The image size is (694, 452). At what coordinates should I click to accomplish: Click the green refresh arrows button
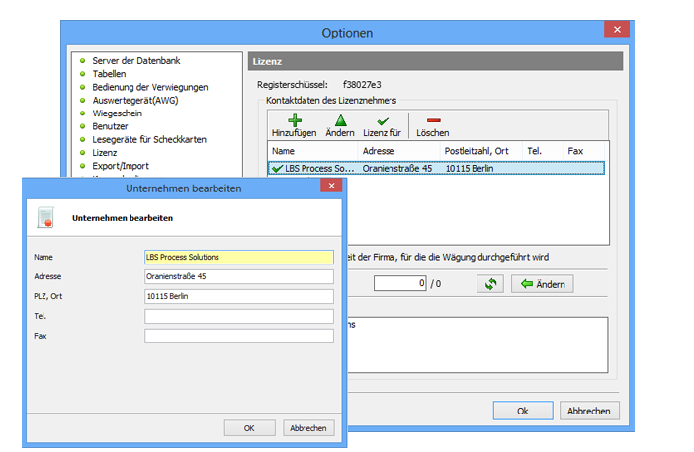(x=489, y=284)
